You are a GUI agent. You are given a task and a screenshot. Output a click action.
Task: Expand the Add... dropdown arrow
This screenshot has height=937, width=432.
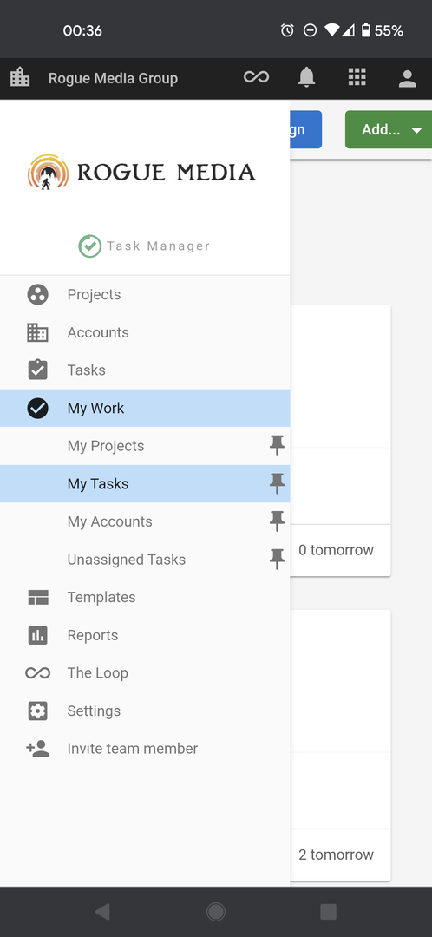point(416,130)
